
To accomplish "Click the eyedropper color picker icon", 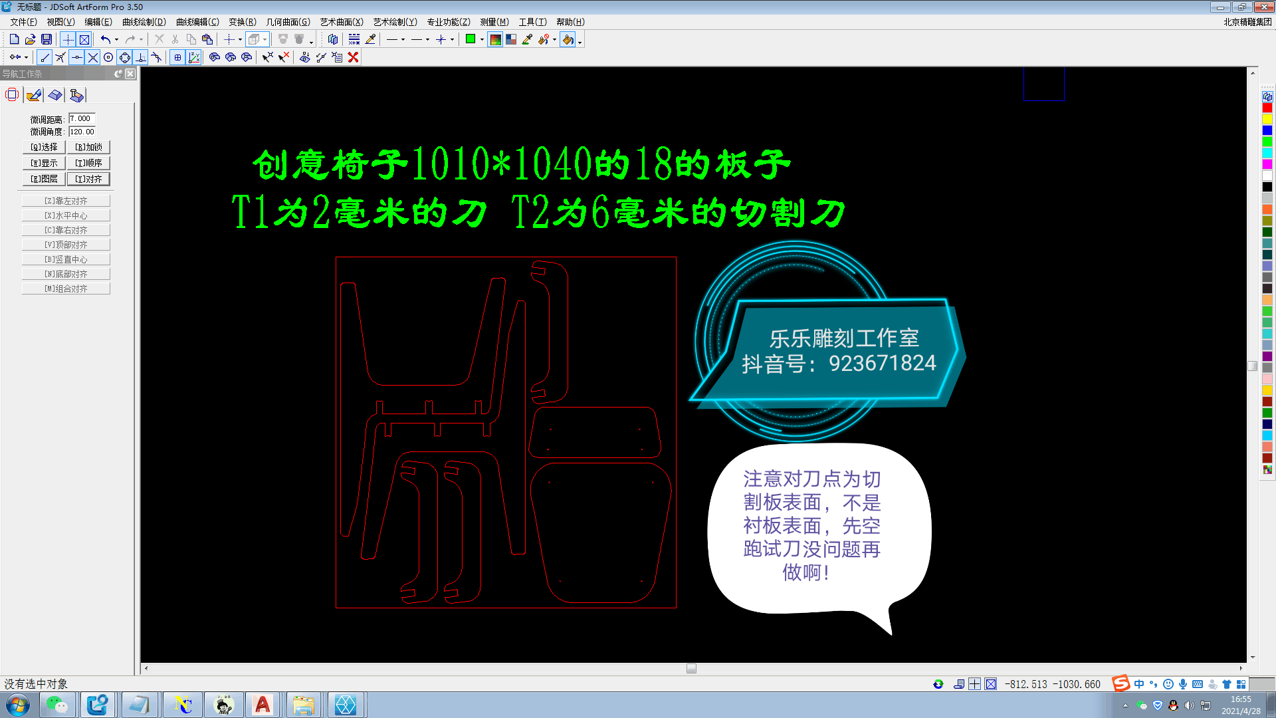I will point(527,39).
